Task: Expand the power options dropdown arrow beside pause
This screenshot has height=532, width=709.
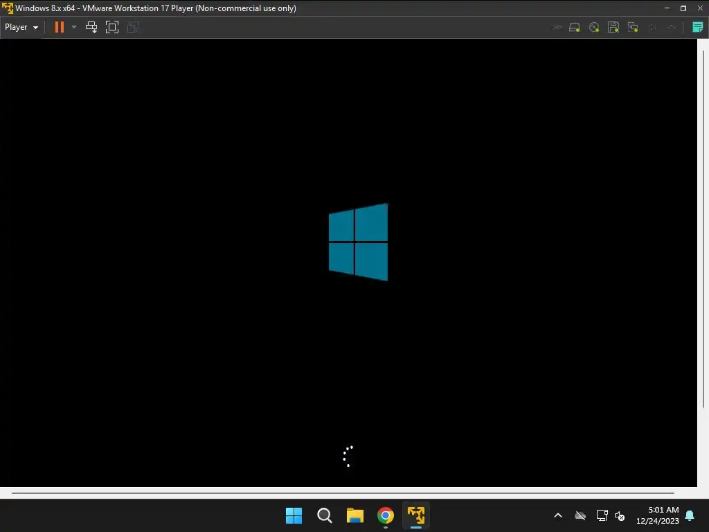Action: tap(74, 27)
